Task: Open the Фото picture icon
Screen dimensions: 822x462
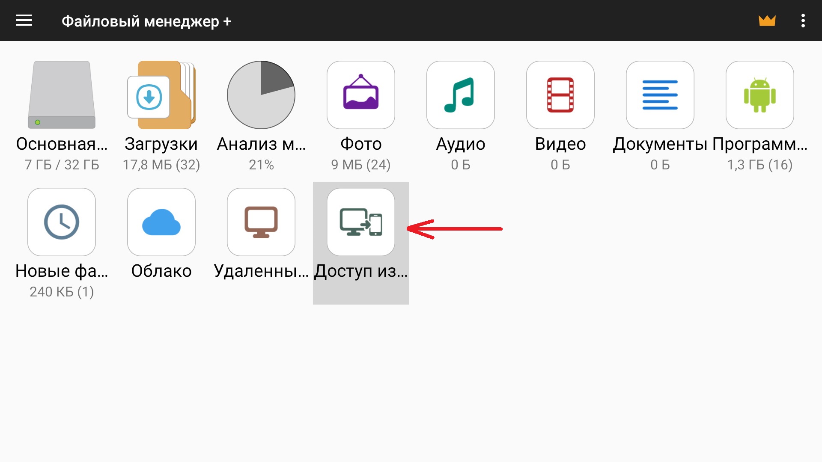Action: click(x=361, y=95)
